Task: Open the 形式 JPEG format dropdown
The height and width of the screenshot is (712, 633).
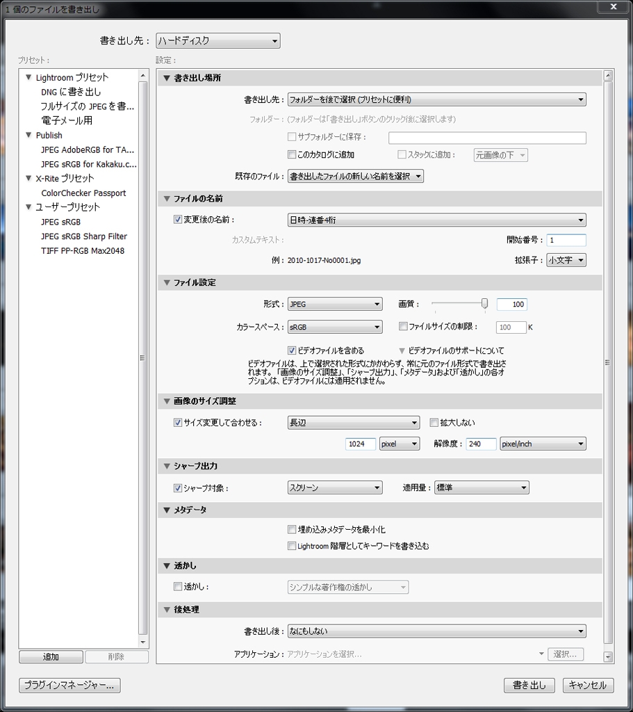Action: pyautogui.click(x=335, y=304)
